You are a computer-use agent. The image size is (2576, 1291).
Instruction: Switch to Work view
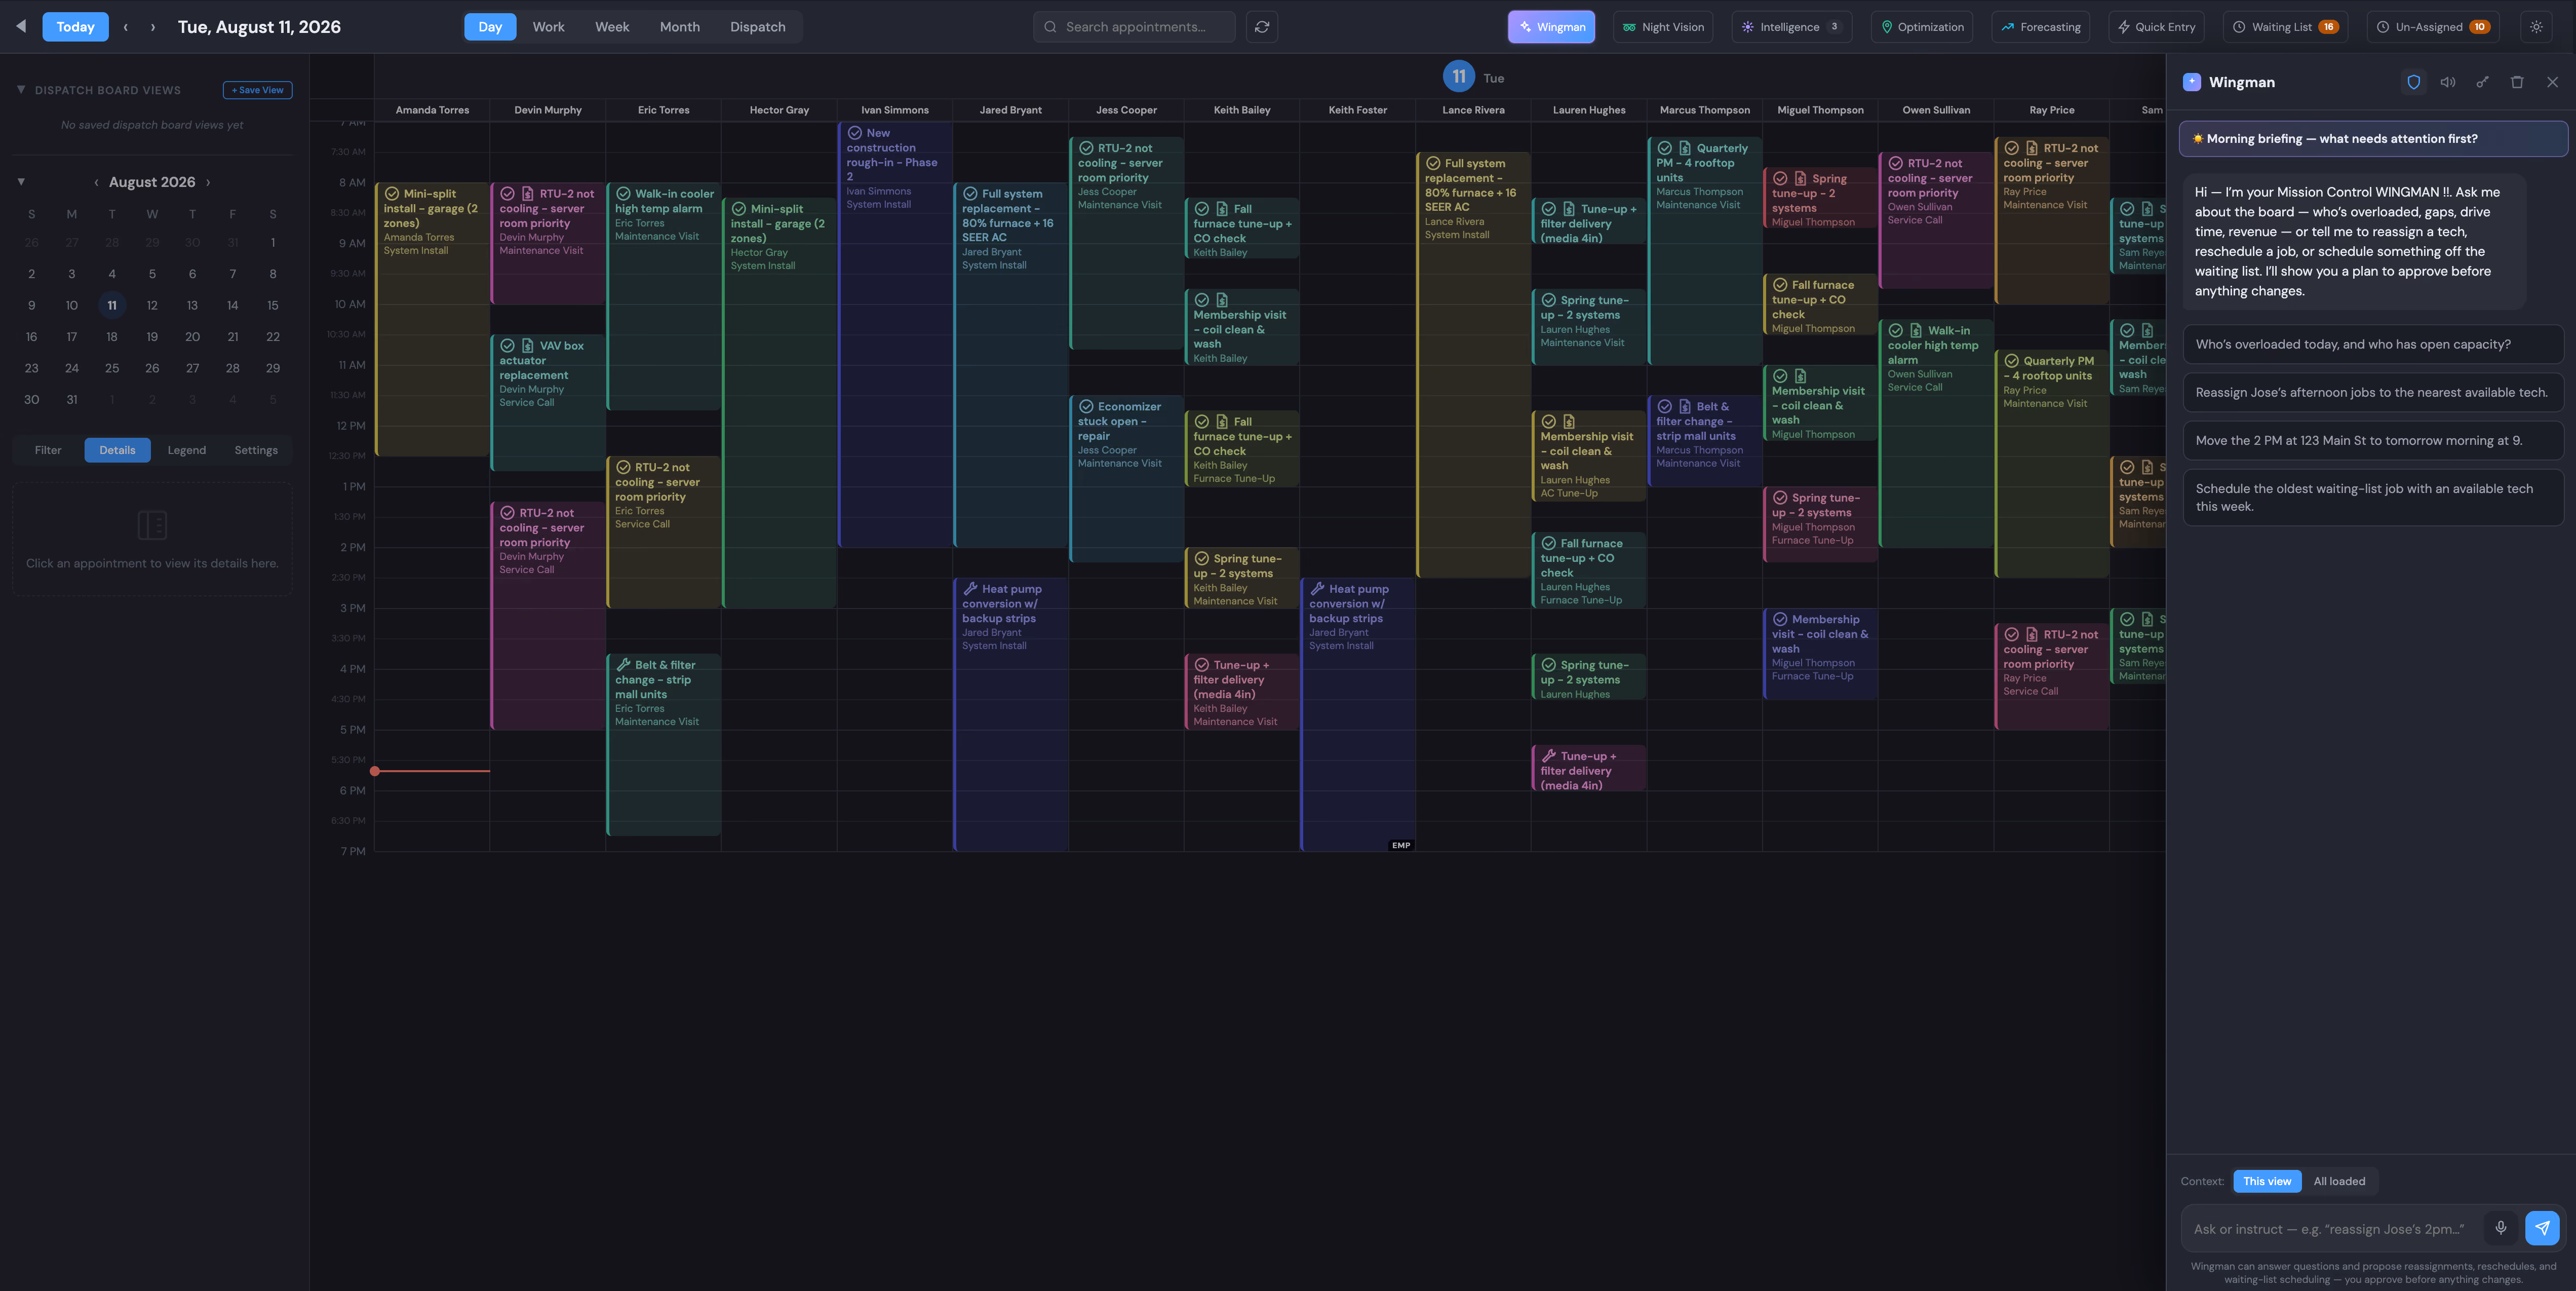[x=548, y=27]
